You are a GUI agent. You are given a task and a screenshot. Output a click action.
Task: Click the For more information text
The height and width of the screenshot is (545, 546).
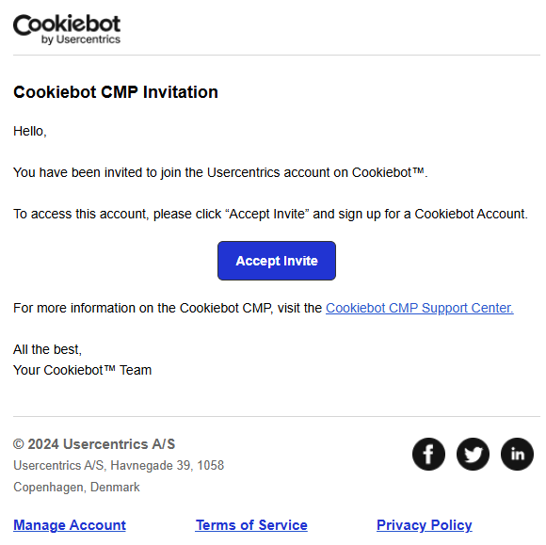pos(168,308)
